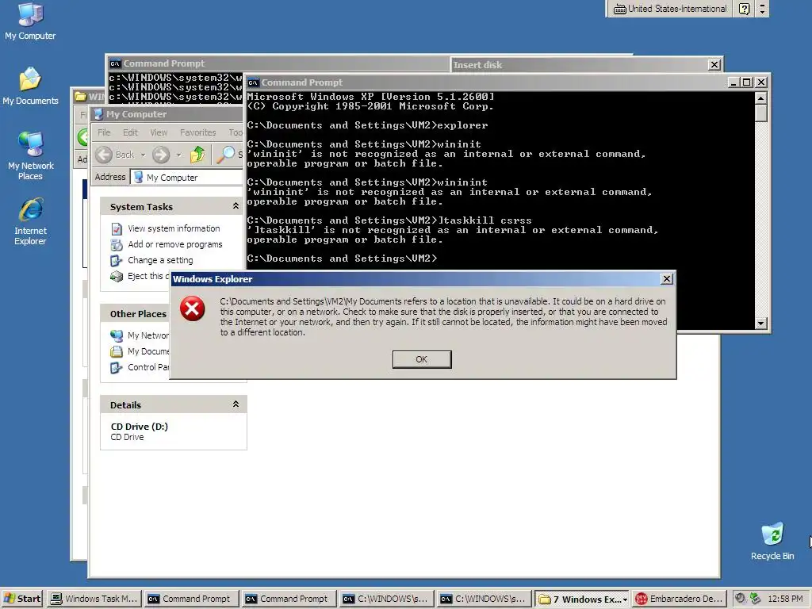Collapse the System Tasks panel
Viewport: 812px width, 609px height.
pos(236,206)
